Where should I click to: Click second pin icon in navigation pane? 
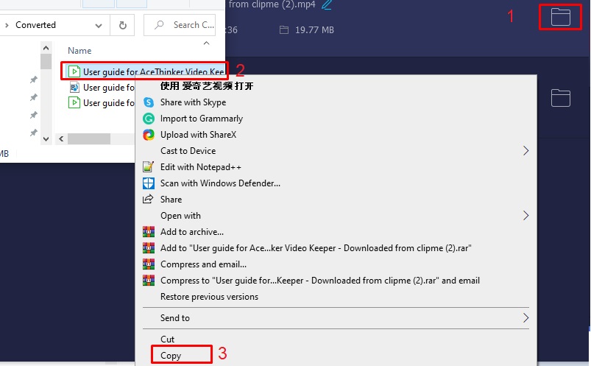click(34, 97)
